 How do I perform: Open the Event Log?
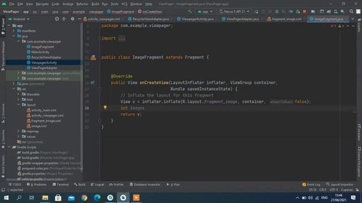(311, 184)
